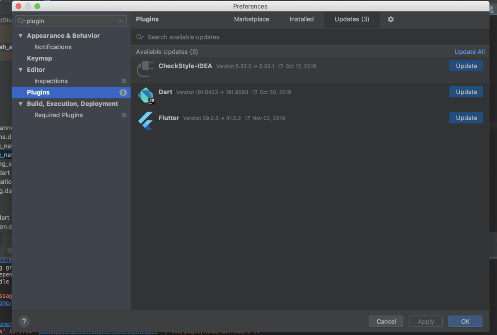Open the plugins settings gear menu
The width and height of the screenshot is (497, 335).
[x=391, y=19]
